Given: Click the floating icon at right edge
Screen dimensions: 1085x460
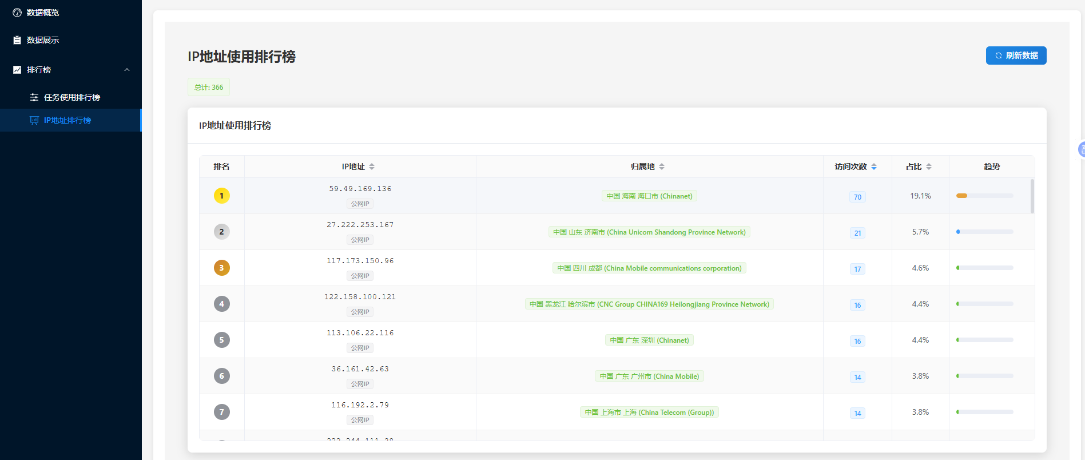Looking at the screenshot, I should tap(1080, 149).
